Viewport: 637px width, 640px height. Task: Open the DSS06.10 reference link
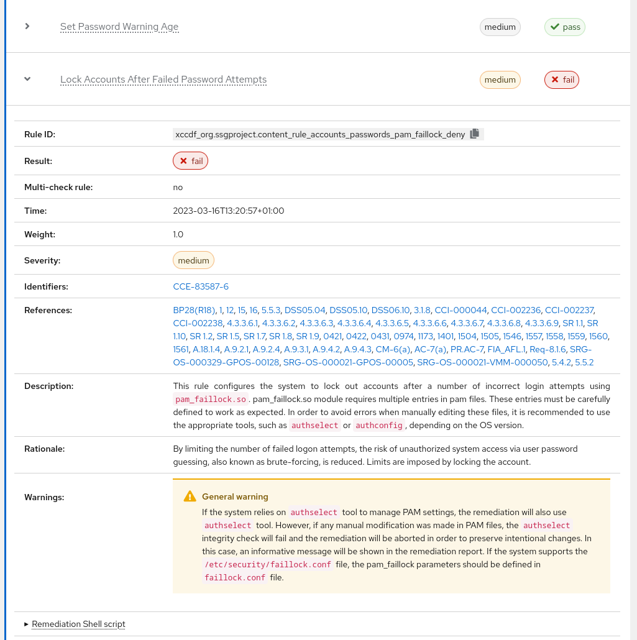[x=390, y=310]
